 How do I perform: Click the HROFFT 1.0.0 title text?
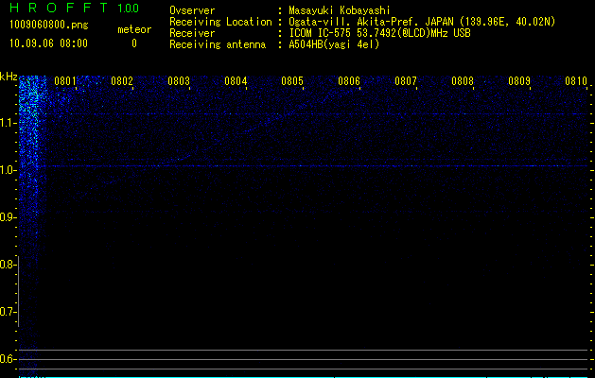[x=75, y=8]
